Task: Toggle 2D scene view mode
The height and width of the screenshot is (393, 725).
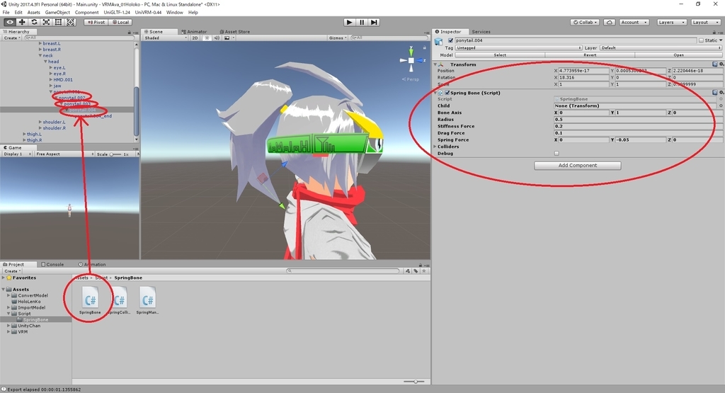Action: 195,38
